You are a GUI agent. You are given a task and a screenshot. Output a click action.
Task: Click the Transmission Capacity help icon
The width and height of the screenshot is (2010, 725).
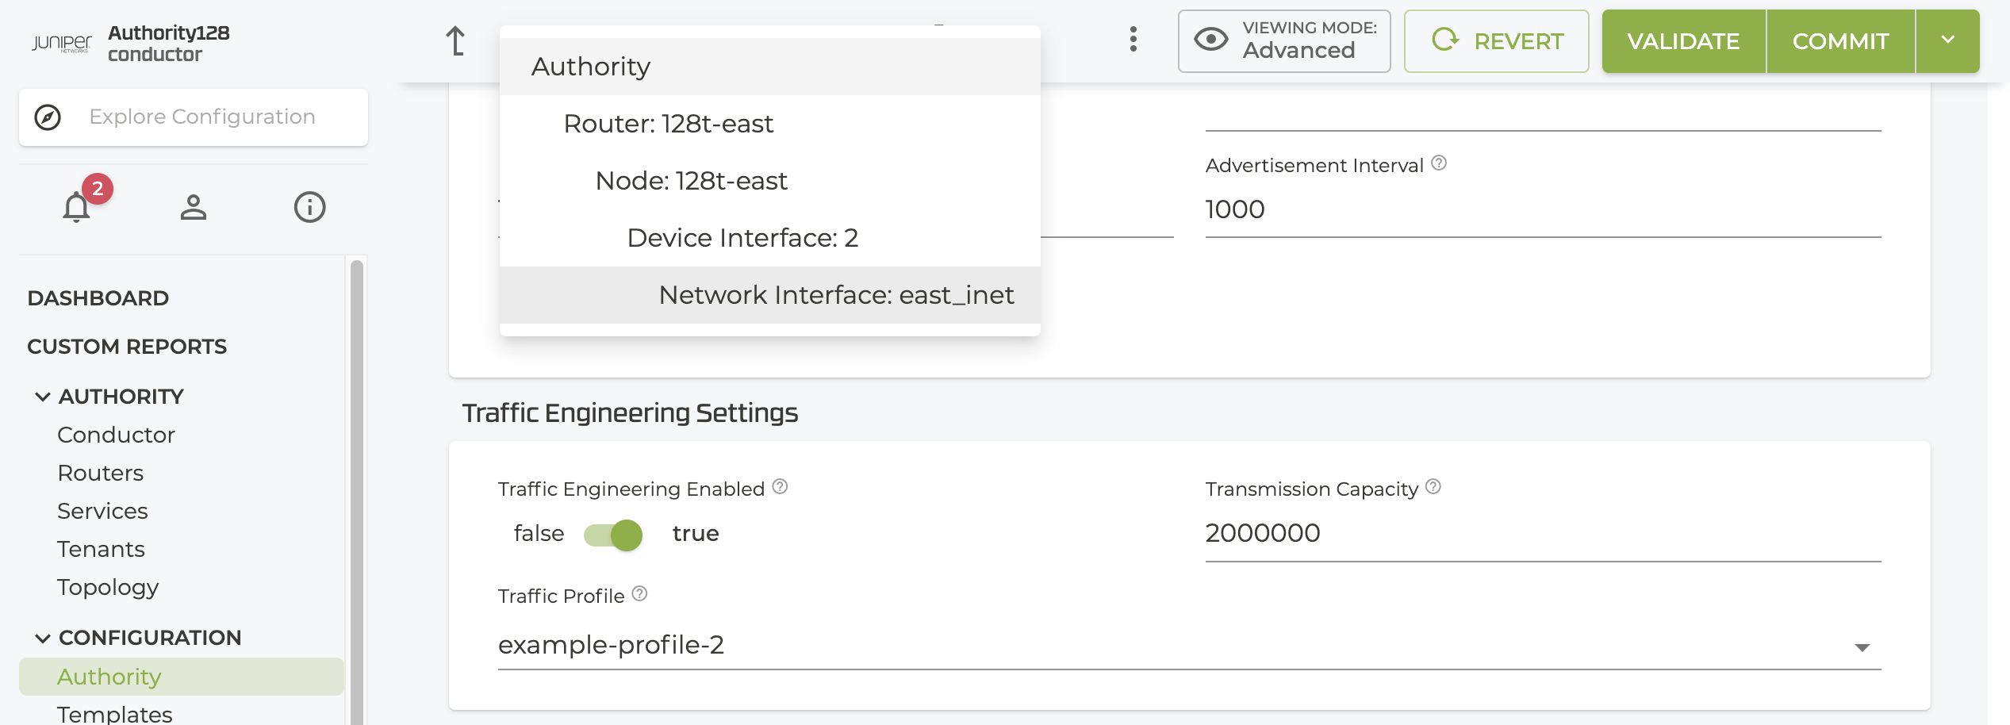[x=1433, y=487]
